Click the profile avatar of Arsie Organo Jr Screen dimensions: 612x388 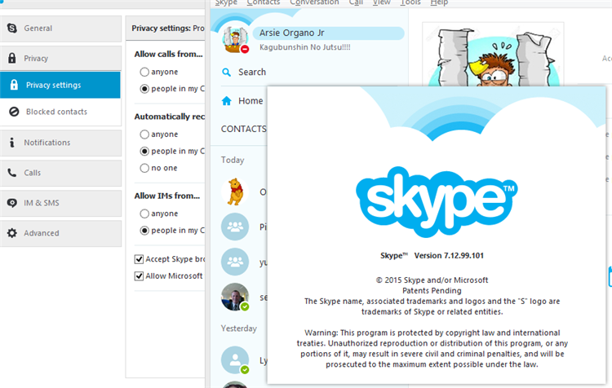[234, 39]
